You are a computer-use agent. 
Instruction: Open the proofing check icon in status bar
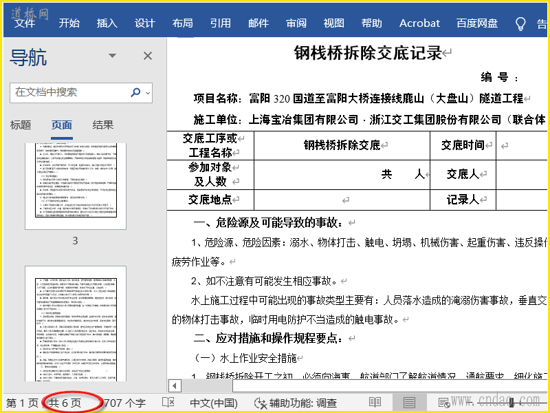click(x=168, y=403)
